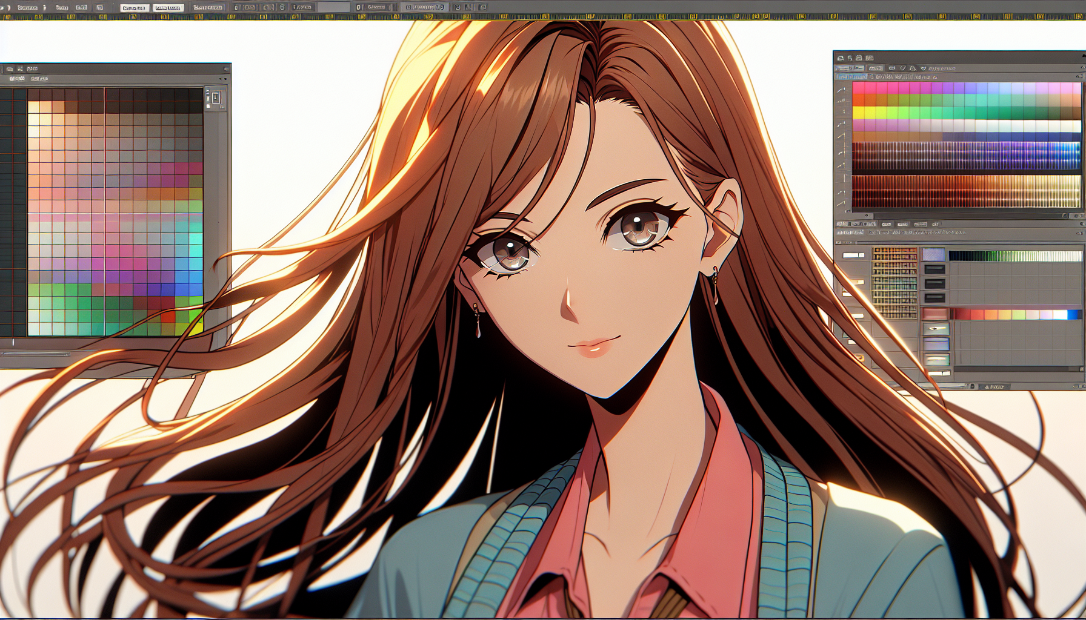The width and height of the screenshot is (1086, 620).
Task: Pick the blue swatch in the lower-right rainbow strip
Action: [x=1073, y=315]
